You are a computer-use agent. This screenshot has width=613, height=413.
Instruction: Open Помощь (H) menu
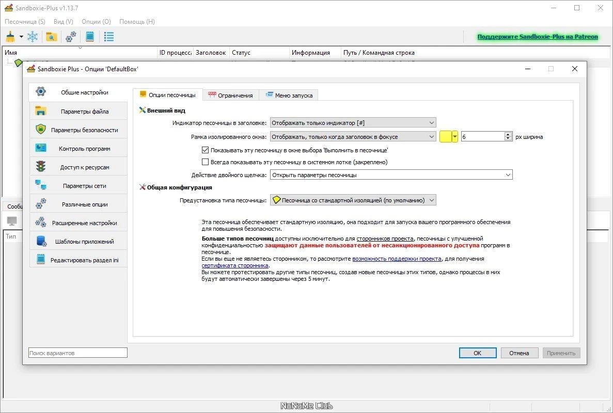pos(137,22)
